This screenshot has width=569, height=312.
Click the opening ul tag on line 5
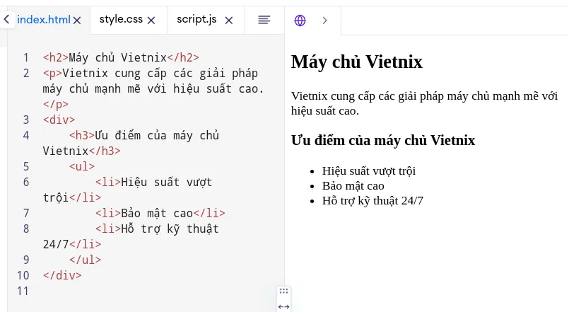click(x=82, y=167)
